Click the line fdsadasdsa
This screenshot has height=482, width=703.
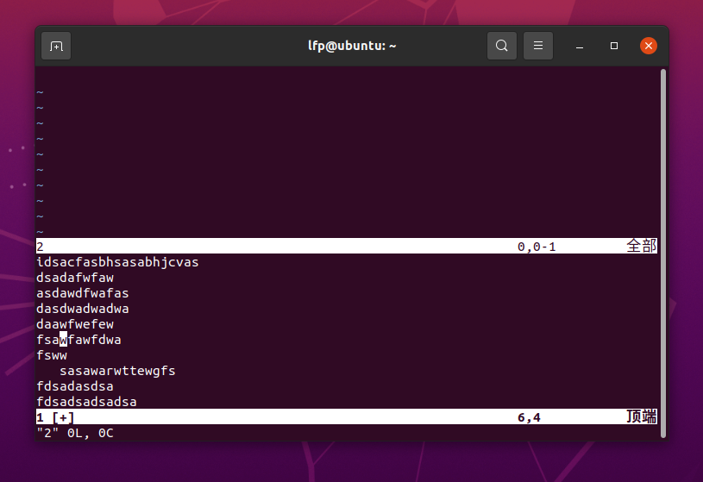[75, 386]
